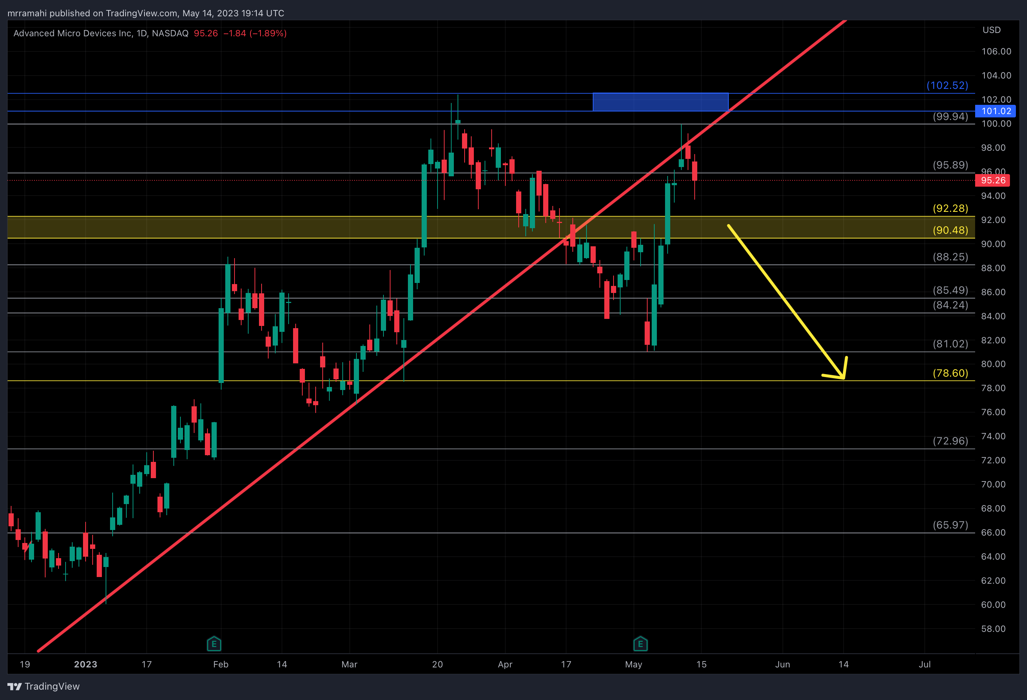Click the USD currency label
Screen dimensions: 1027x700
(991, 30)
